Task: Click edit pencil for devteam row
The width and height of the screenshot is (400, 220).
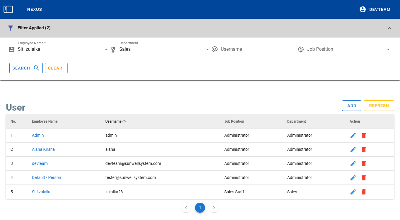Action: [353, 164]
